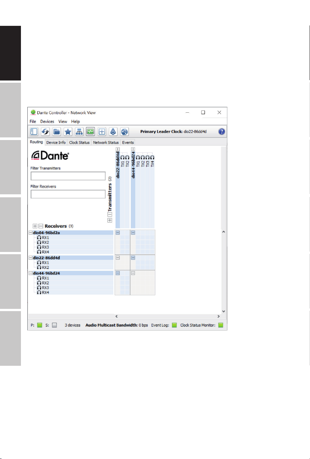Click the water drop domain icon

point(113,131)
